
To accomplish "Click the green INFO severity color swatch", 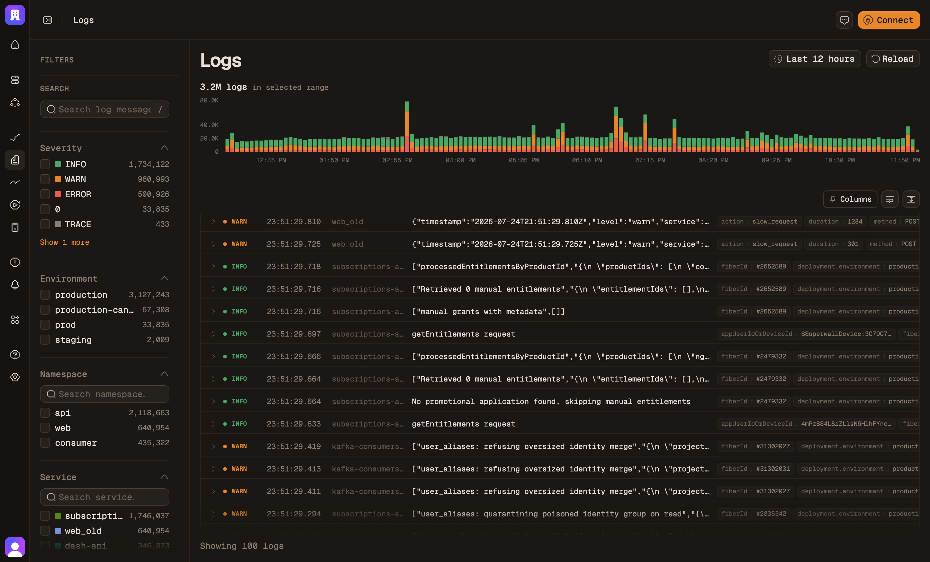I will 58,164.
